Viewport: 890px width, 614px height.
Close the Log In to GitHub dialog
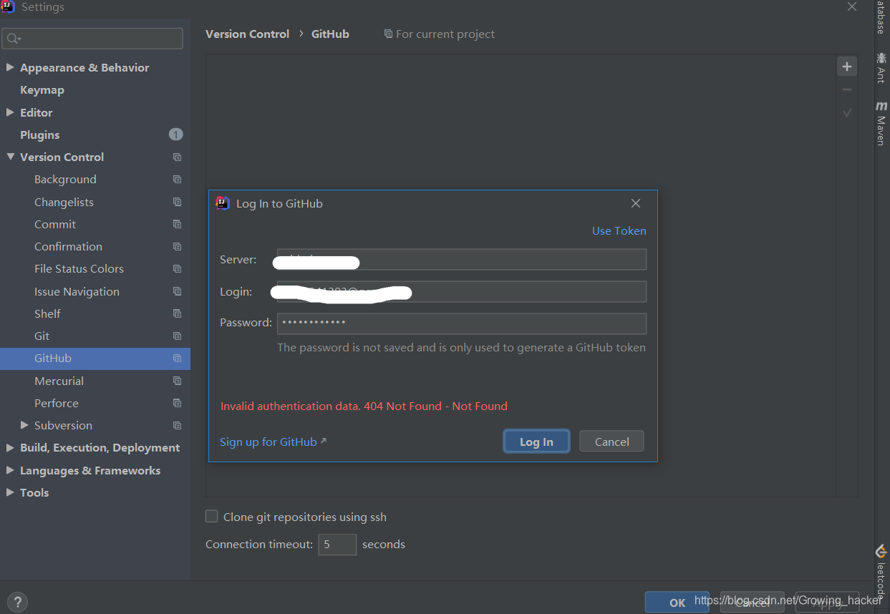coord(635,203)
